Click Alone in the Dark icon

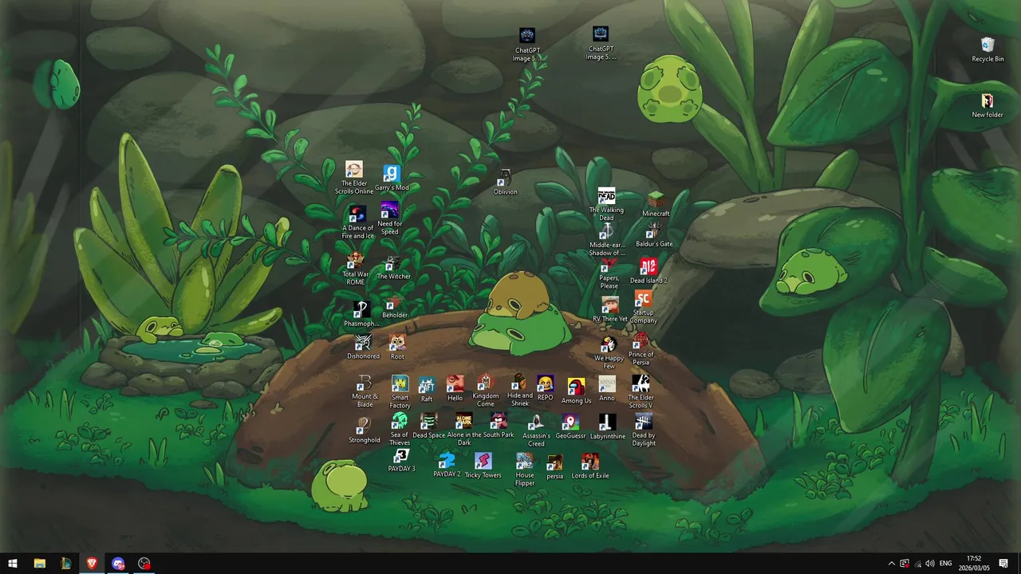pos(463,429)
